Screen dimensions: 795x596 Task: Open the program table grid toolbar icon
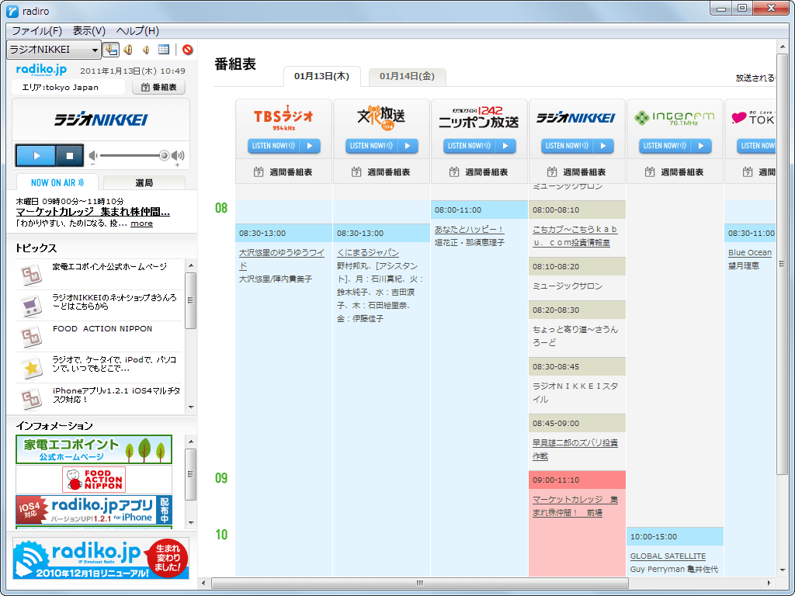click(x=163, y=50)
